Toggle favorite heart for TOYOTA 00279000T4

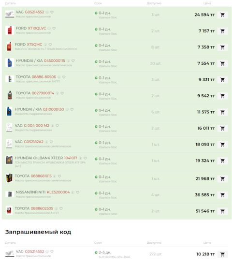coord(62,93)
